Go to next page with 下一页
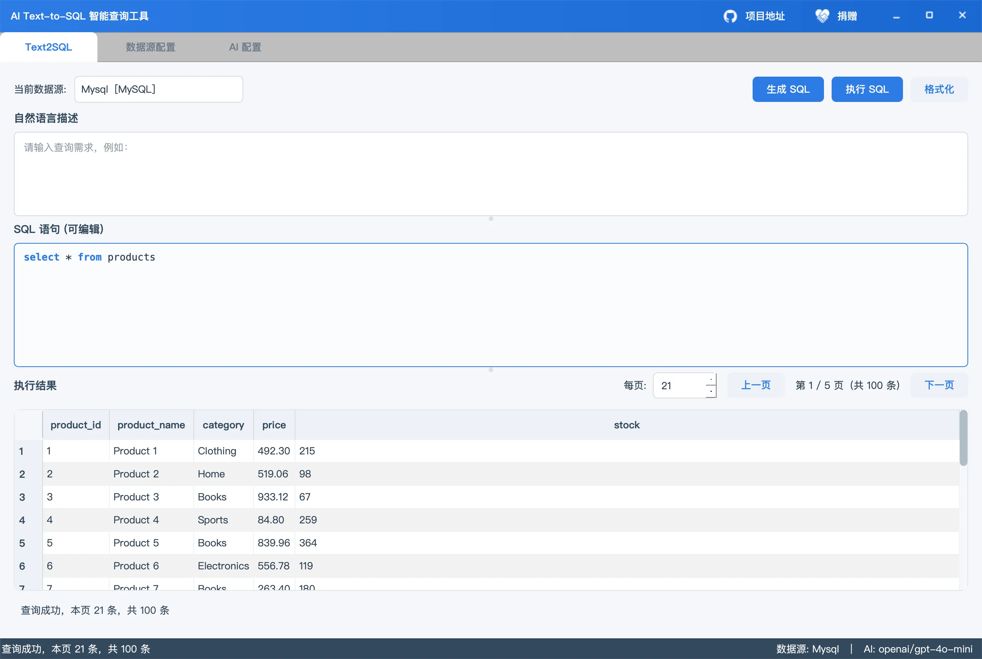Image resolution: width=982 pixels, height=659 pixels. [x=939, y=385]
